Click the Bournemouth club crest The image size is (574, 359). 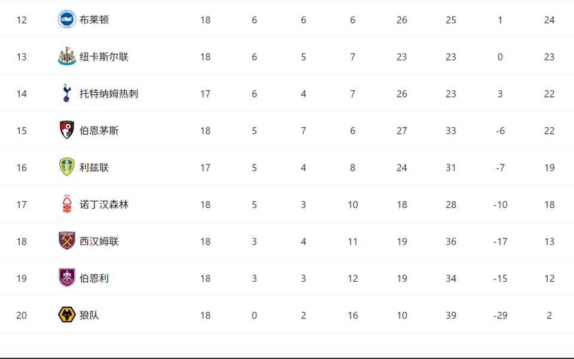67,130
